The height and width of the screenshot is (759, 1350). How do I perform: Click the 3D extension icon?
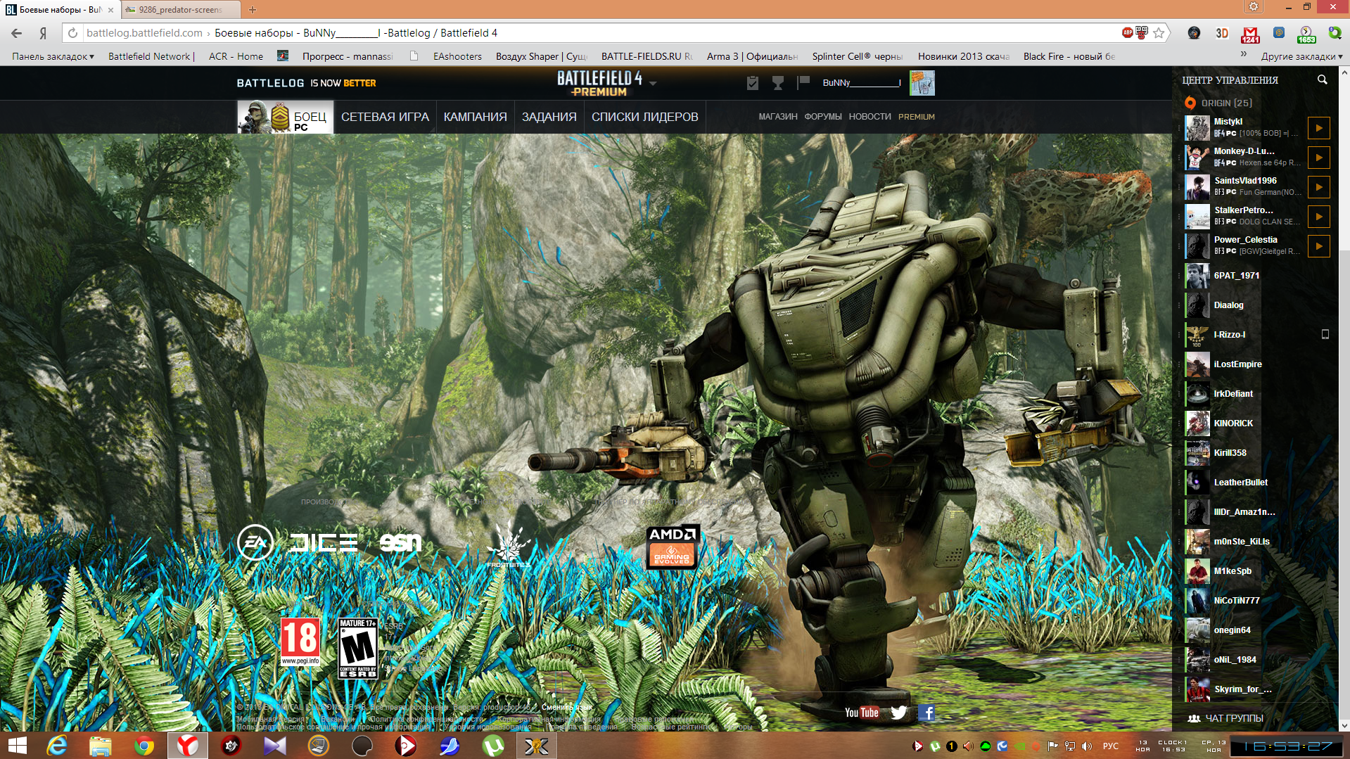(x=1222, y=33)
